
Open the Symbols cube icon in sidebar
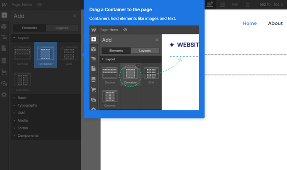pos(4,26)
